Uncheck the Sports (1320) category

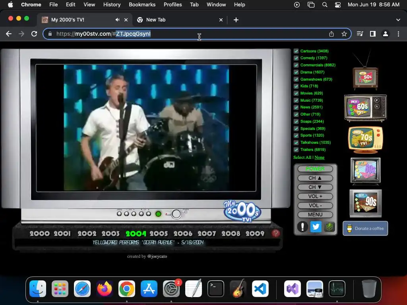tap(296, 135)
